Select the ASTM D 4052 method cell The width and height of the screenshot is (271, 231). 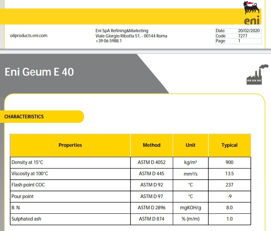(x=151, y=162)
